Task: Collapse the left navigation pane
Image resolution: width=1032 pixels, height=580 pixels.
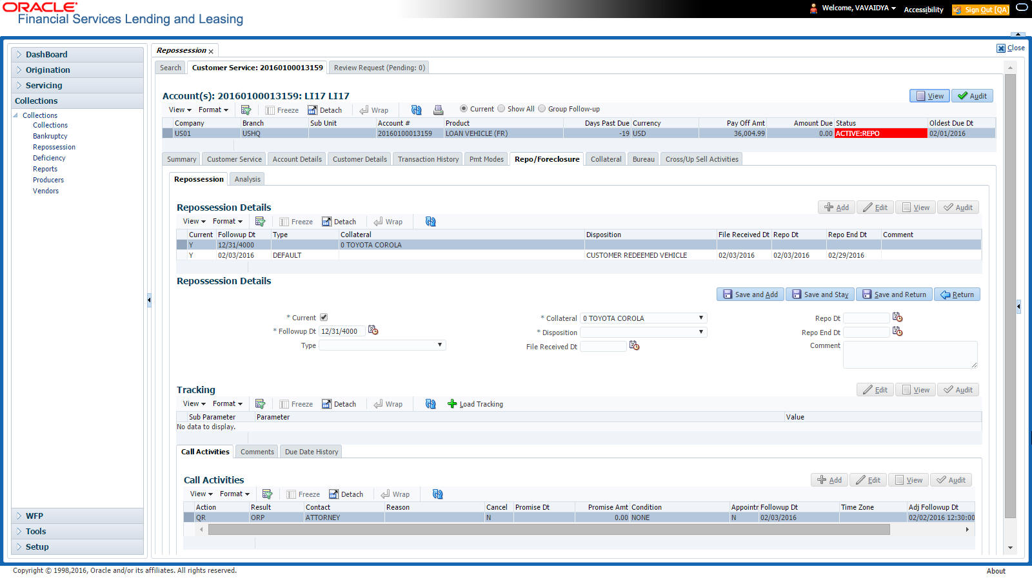Action: 149,300
